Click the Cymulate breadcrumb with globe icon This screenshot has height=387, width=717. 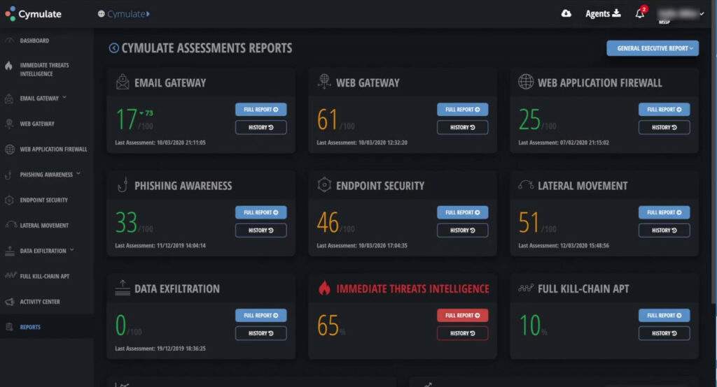(123, 14)
